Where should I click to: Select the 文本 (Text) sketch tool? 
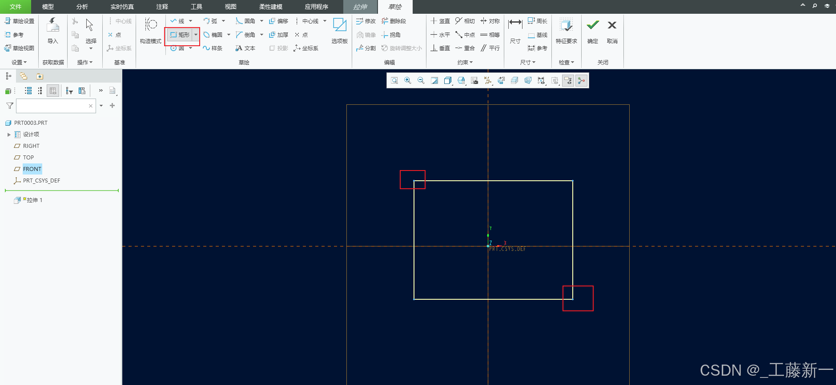click(245, 48)
